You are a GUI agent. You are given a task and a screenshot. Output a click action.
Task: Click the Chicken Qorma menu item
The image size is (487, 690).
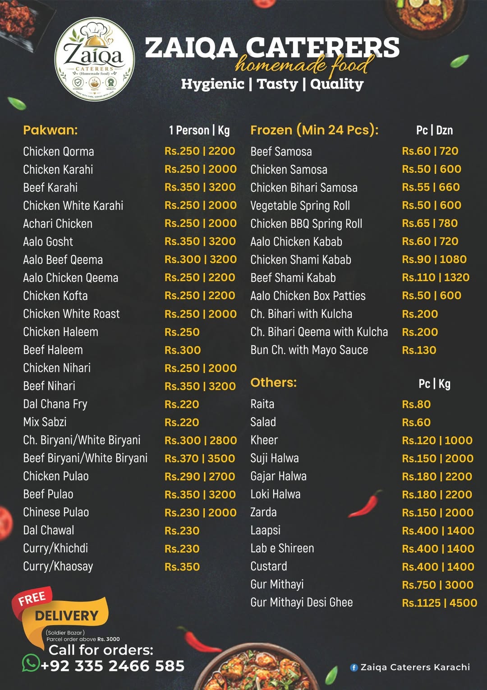tap(59, 151)
